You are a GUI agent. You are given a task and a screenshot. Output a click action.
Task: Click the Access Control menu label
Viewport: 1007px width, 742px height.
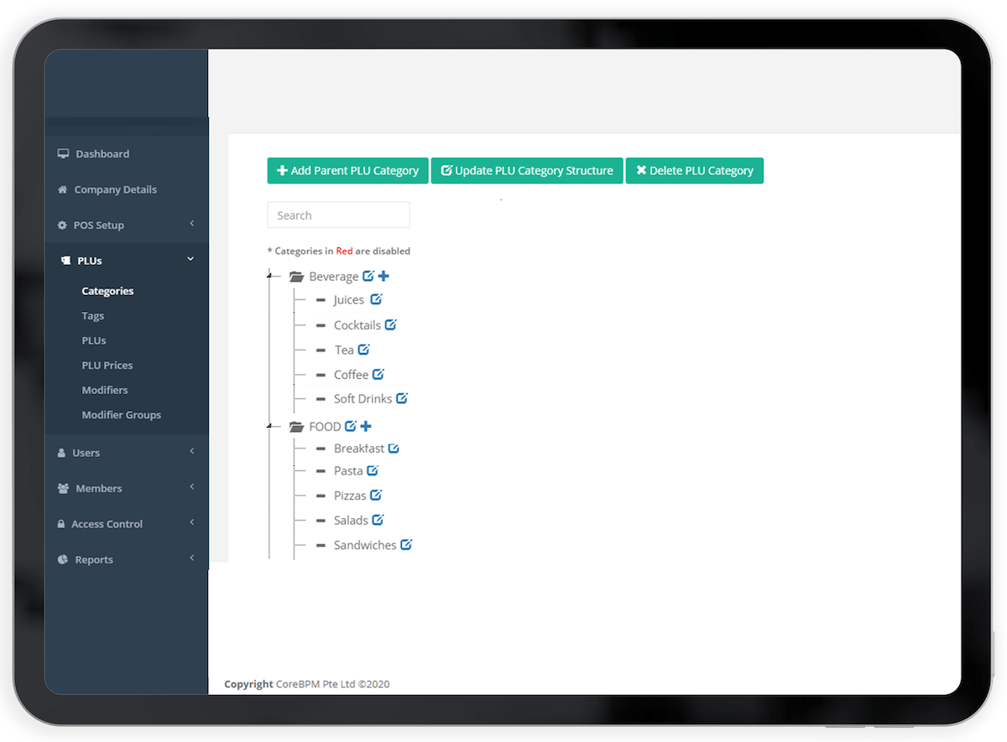[x=107, y=524]
